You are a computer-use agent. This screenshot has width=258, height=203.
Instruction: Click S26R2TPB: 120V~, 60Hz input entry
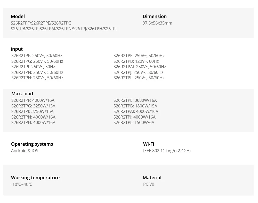[136, 61]
